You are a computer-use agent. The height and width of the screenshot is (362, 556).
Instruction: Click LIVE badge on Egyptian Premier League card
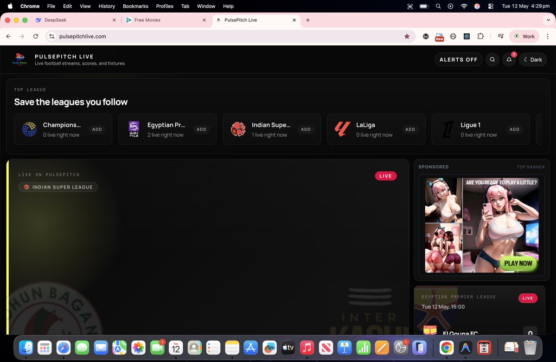tap(528, 298)
